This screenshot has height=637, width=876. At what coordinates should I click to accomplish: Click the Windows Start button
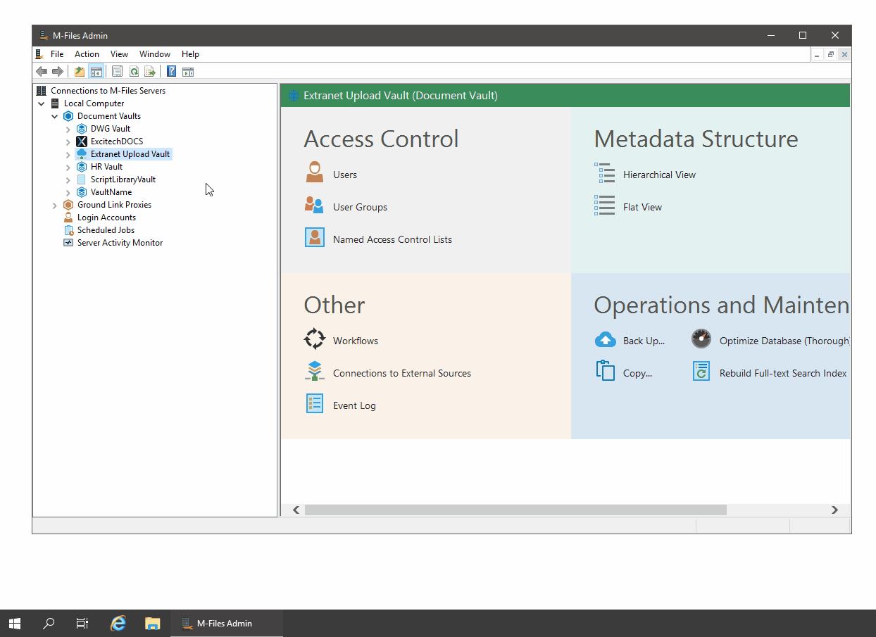click(x=15, y=623)
